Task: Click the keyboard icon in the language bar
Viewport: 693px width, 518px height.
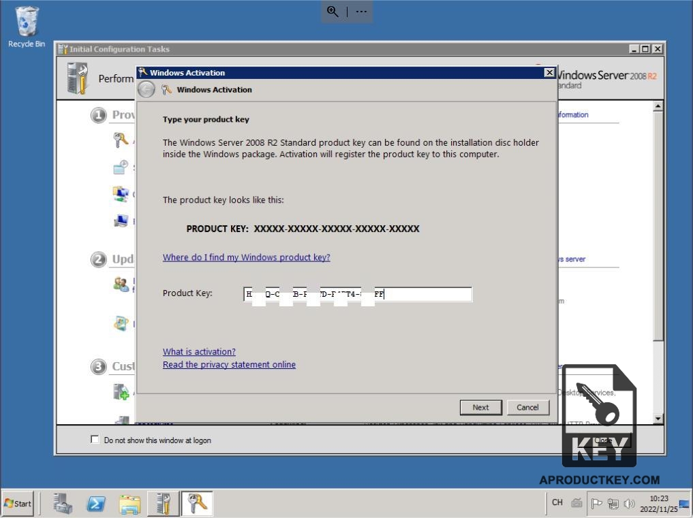Action: coord(576,502)
